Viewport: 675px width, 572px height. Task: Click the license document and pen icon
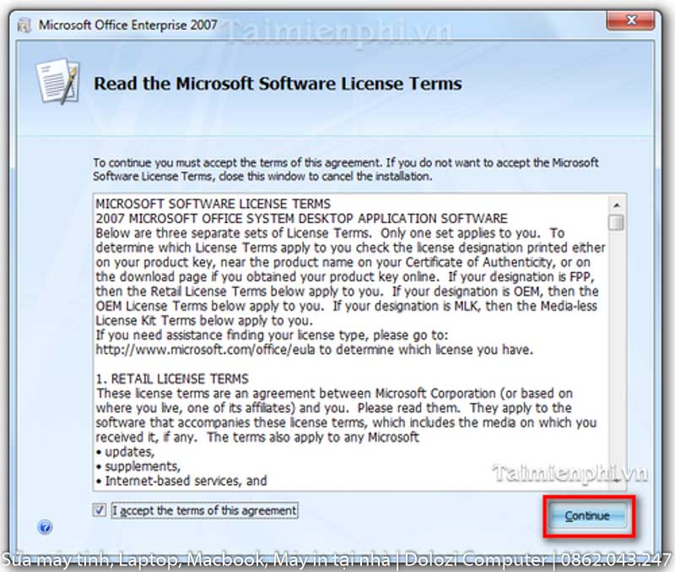pyautogui.click(x=57, y=82)
